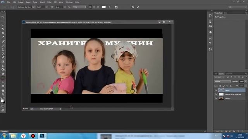248x139 pixels.
Task: Select the Hand tool
Action: (3, 90)
